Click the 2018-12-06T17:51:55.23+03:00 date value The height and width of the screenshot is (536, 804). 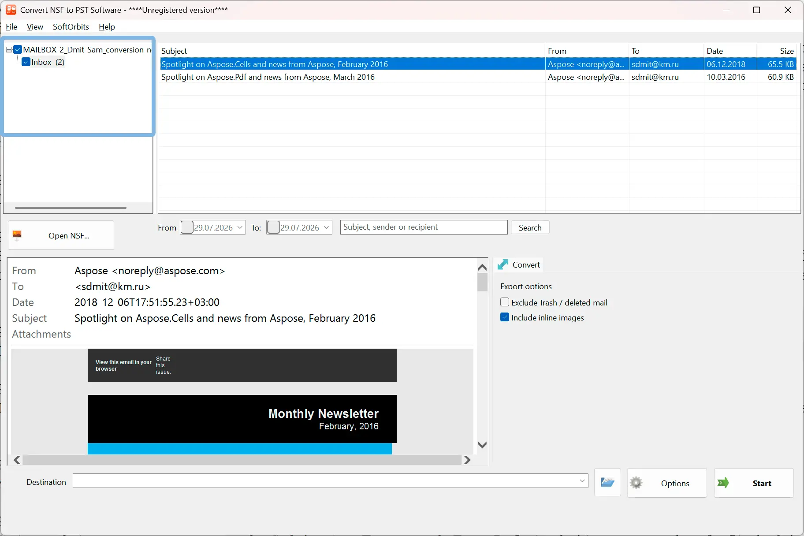tap(147, 302)
